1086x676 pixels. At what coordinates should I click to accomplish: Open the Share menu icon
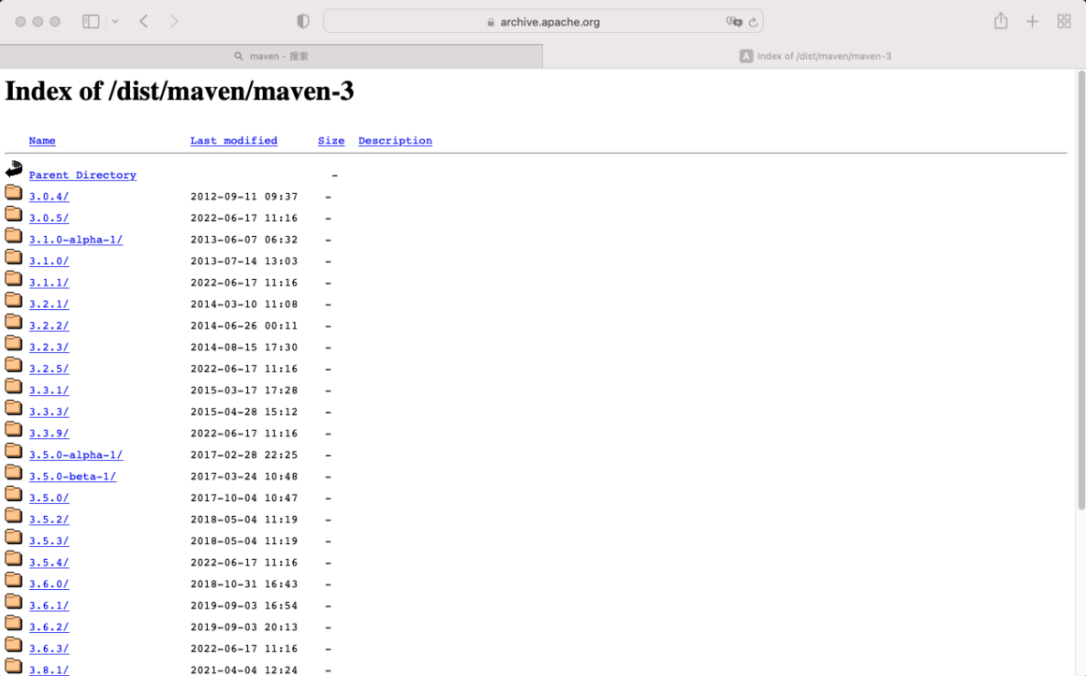[x=1001, y=21]
